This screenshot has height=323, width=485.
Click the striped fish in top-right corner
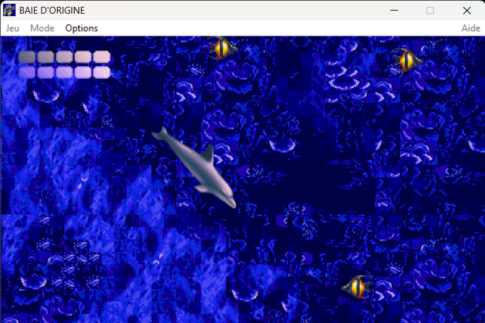pyautogui.click(x=407, y=60)
